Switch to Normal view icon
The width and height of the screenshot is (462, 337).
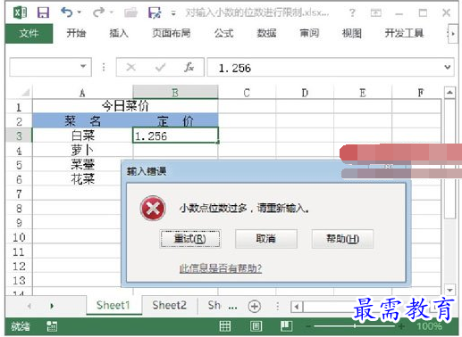click(x=225, y=326)
